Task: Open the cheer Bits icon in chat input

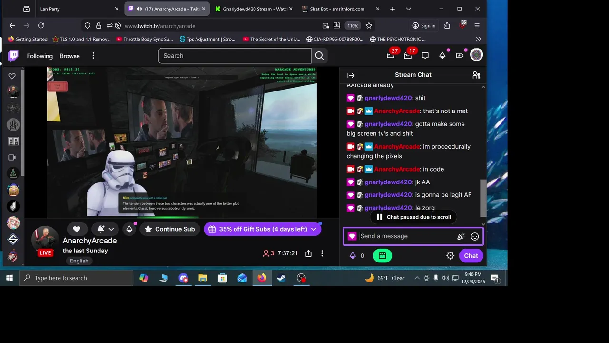Action: pos(461,236)
